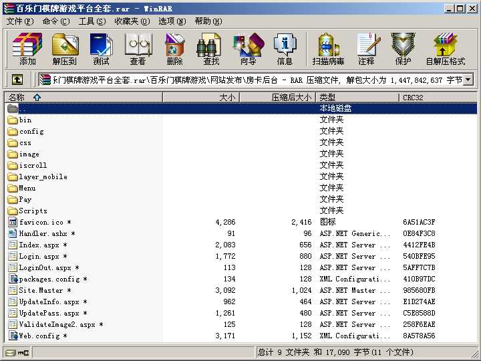Image resolution: width=481 pixels, height=361 pixels.
Task: Click the 添加 (Add) toolbar icon
Action: 27,49
